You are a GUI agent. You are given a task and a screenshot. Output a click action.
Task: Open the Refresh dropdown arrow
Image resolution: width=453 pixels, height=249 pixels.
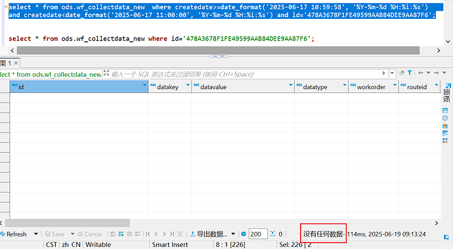coord(36,234)
